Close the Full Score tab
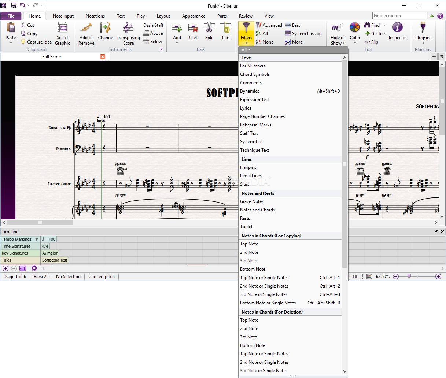 (103, 57)
